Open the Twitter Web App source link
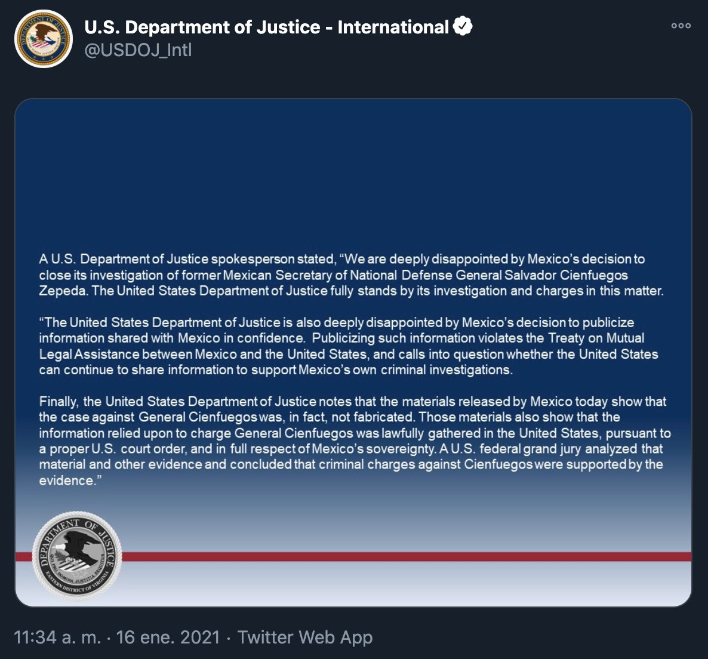 click(305, 638)
